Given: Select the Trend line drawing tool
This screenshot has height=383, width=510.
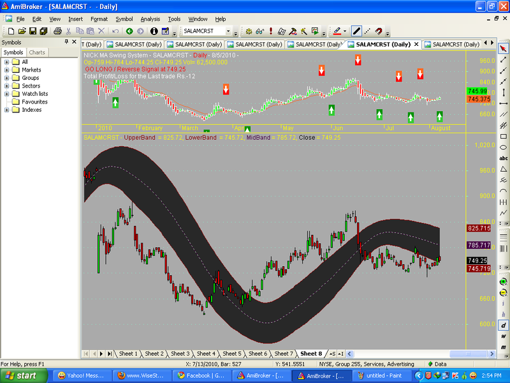Looking at the screenshot, I should pos(504,59).
